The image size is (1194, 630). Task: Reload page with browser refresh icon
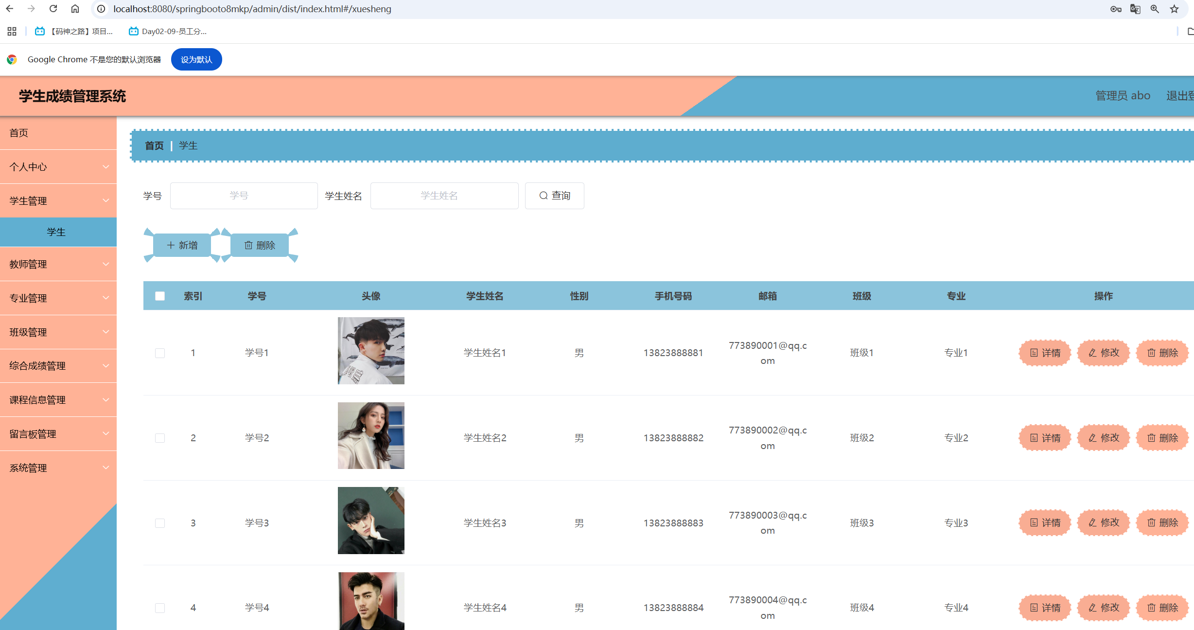pos(53,9)
